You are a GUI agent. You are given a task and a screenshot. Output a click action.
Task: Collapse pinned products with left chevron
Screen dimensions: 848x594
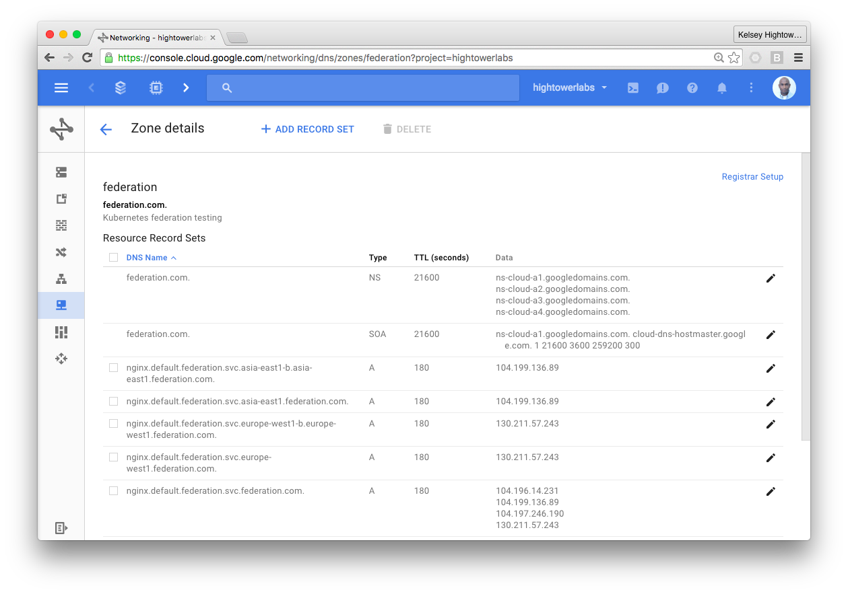point(92,87)
